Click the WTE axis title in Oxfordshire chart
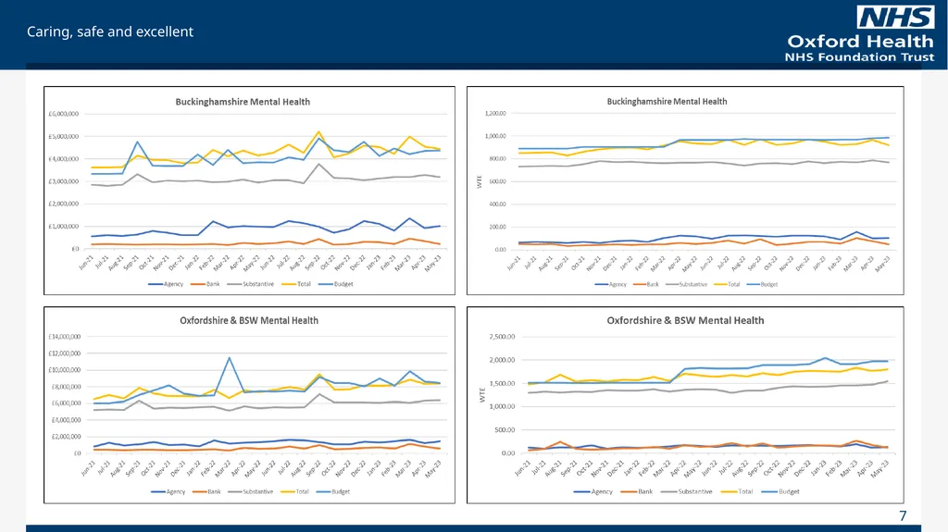 [482, 395]
